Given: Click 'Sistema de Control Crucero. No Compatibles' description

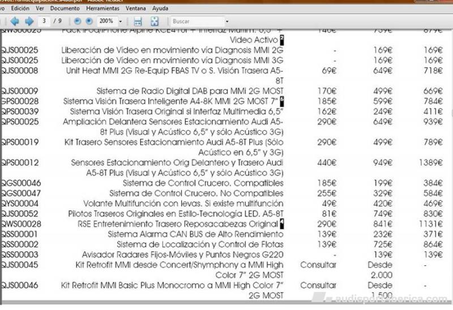Looking at the screenshot, I should pyautogui.click(x=196, y=193).
